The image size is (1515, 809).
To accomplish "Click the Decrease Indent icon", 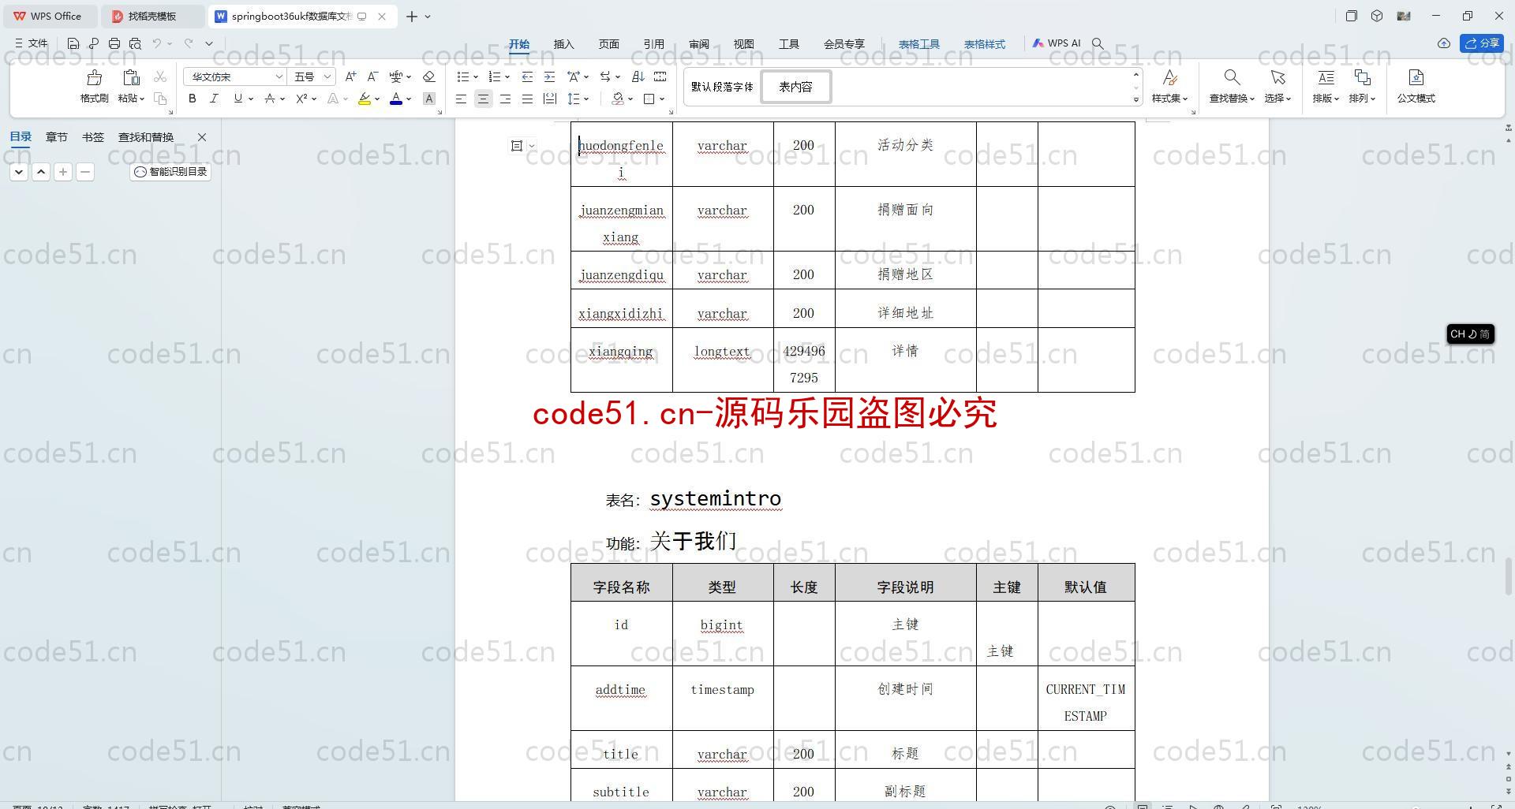I will (527, 76).
